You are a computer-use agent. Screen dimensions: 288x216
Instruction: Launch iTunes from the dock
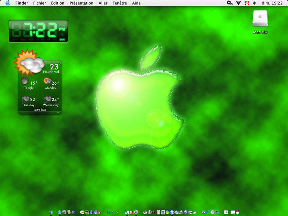[x=82, y=212]
